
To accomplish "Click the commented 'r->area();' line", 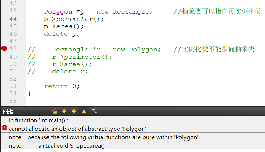I will coord(72,64).
